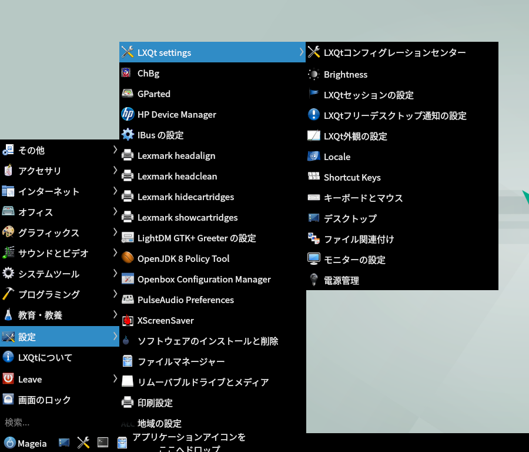This screenshot has height=452, width=529.
Task: Click the power management bulb icon
Action: click(x=314, y=280)
